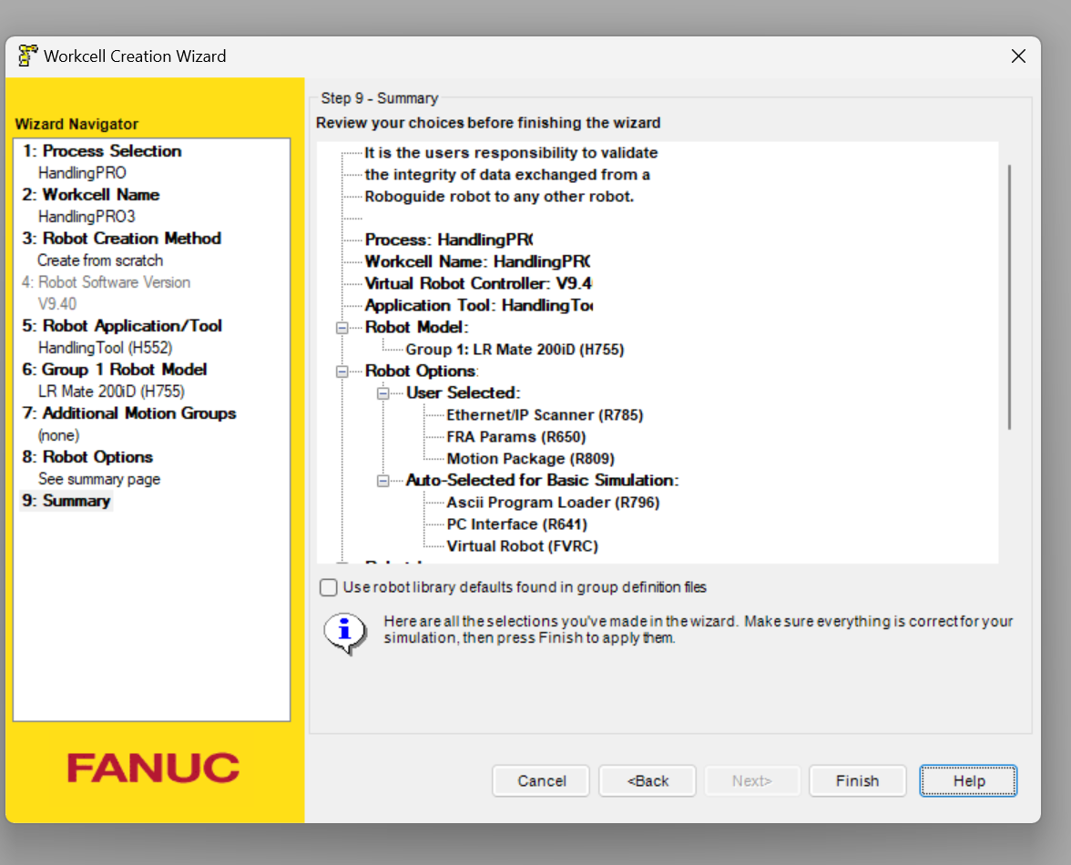The image size is (1071, 865).
Task: Collapse Auto-Selected for Basic Simulation node
Action: [383, 481]
